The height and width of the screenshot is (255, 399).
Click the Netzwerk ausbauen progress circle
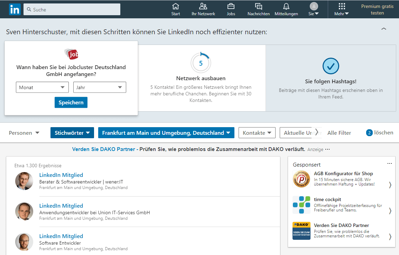pyautogui.click(x=201, y=63)
